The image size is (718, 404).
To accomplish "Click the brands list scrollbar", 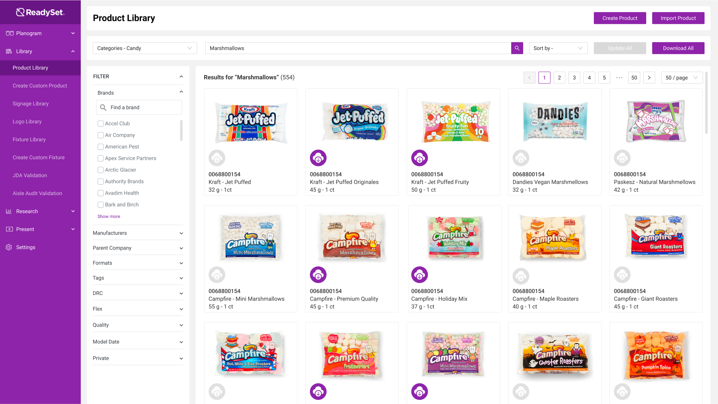I will click(181, 130).
